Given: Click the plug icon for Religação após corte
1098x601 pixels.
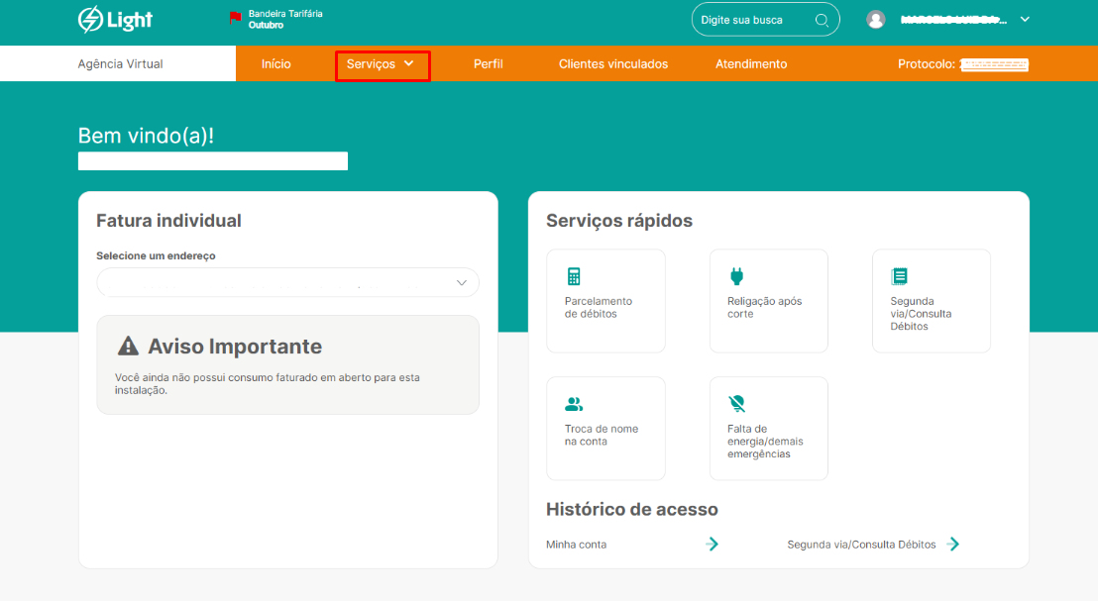Looking at the screenshot, I should (x=736, y=276).
